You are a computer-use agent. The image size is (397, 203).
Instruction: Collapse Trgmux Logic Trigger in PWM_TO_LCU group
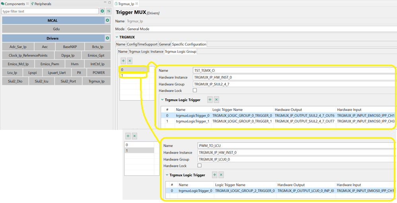click(167, 175)
